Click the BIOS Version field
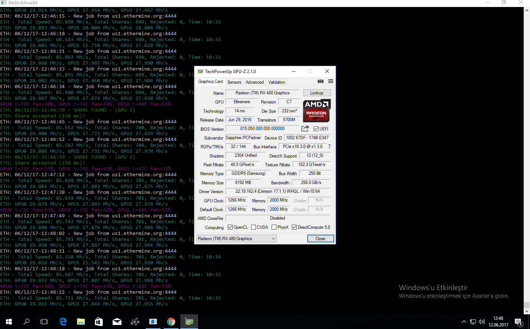The image size is (530, 329). [x=262, y=129]
